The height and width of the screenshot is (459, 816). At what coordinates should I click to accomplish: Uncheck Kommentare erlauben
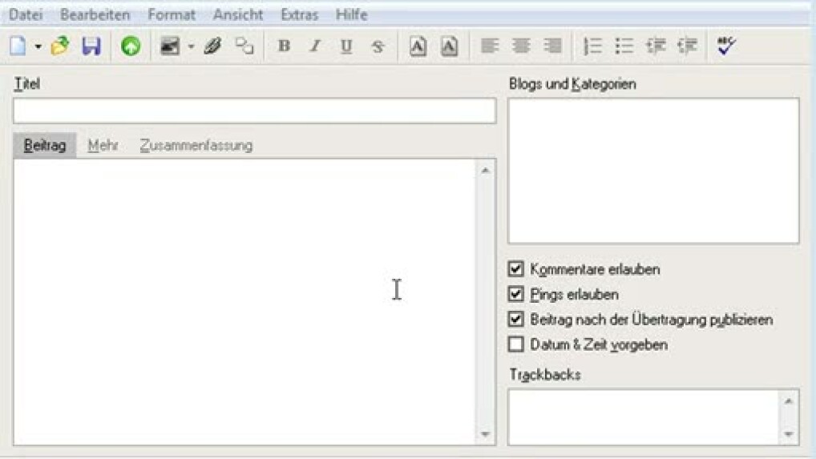[x=516, y=269]
